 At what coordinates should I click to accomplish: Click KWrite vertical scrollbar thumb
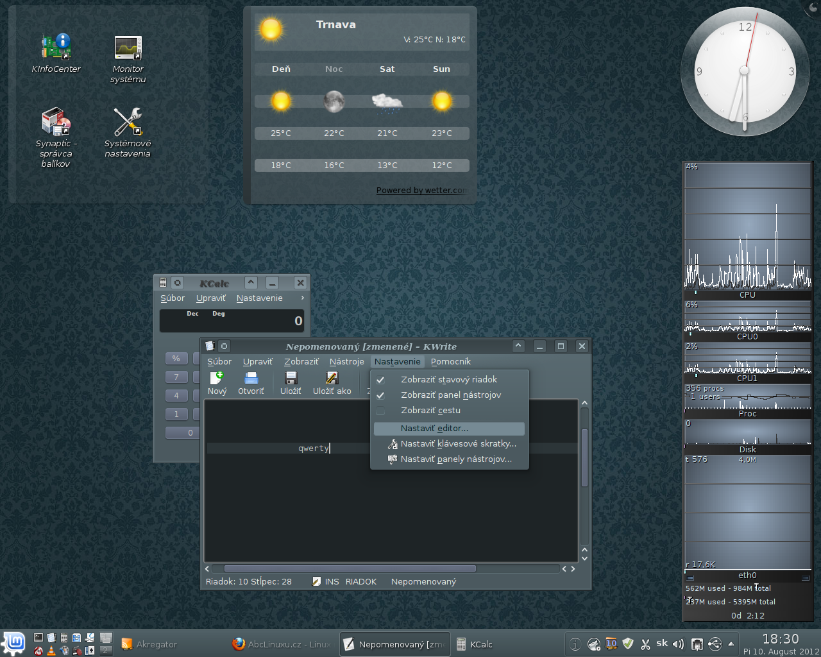tap(584, 458)
